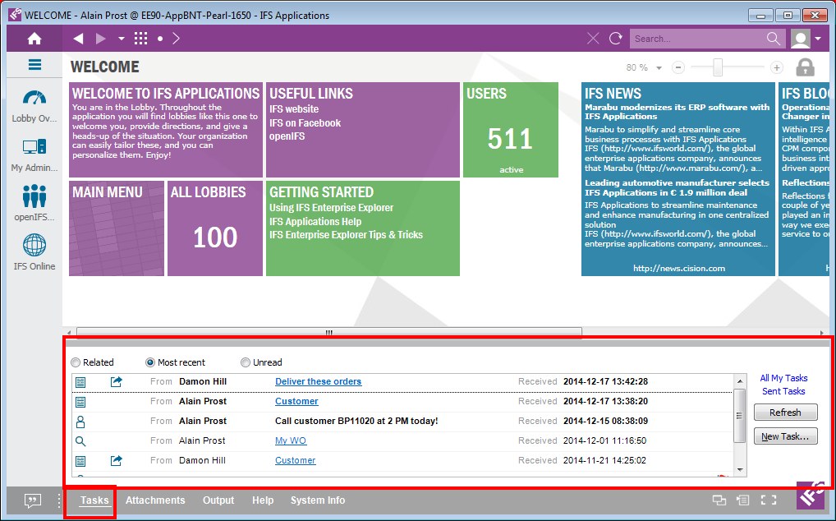Click the New Task button
The width and height of the screenshot is (836, 521).
pyautogui.click(x=785, y=436)
